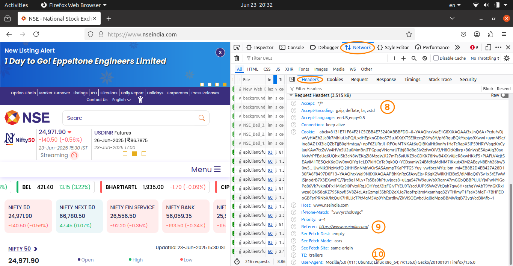The width and height of the screenshot is (513, 266).
Task: Open the Response details tab
Action: [386, 79]
